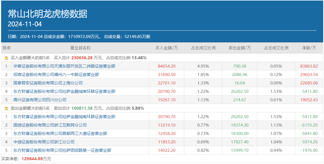This screenshot has width=324, height=164.
Task: Click 国信证券浙江互联网分公司 link
Action: (x=50, y=125)
